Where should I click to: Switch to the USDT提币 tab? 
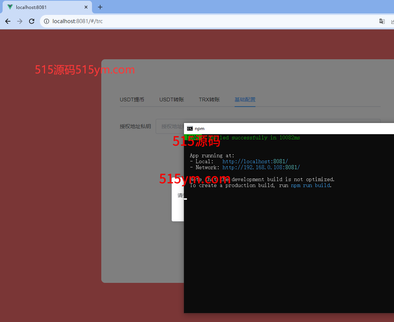(x=132, y=100)
